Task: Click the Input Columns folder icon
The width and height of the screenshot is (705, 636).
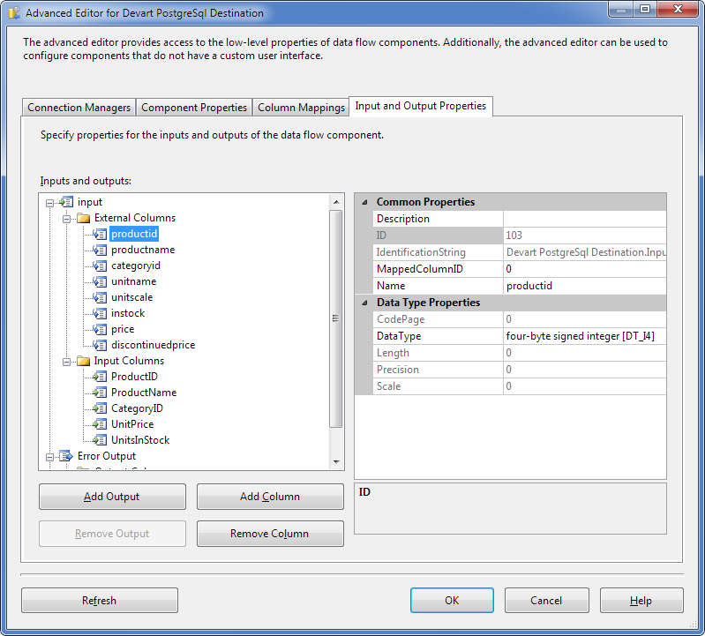Action: (x=83, y=361)
